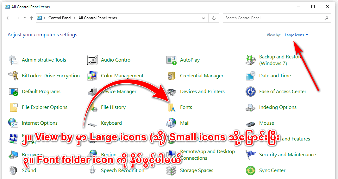Screen dimensions: 338x179
Task: Click the control panel icon in address bar
Action: tap(39, 18)
